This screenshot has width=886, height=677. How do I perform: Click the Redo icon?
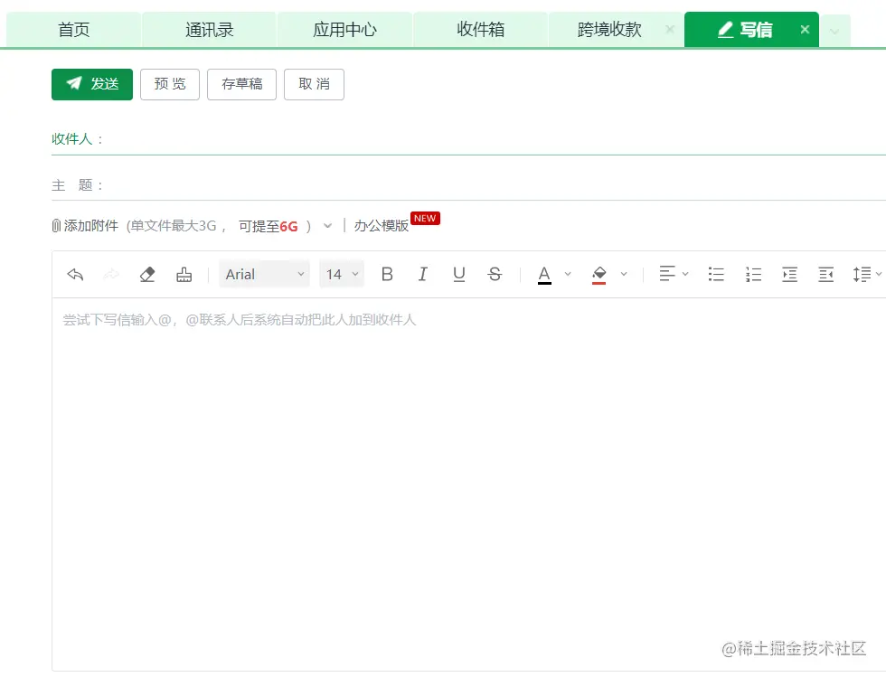110,274
